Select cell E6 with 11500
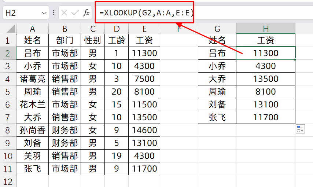Viewport: 313px width, 187px height. (x=144, y=104)
